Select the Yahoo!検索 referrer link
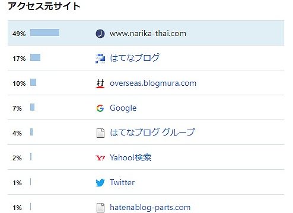293x213 pixels. pos(130,157)
